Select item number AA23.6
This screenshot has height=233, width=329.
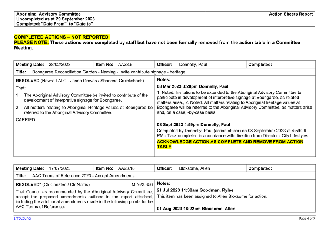[124, 64]
